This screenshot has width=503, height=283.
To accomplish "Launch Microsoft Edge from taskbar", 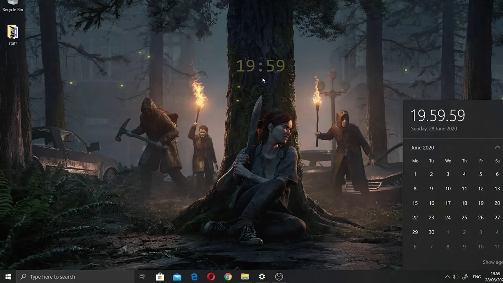I will [194, 277].
